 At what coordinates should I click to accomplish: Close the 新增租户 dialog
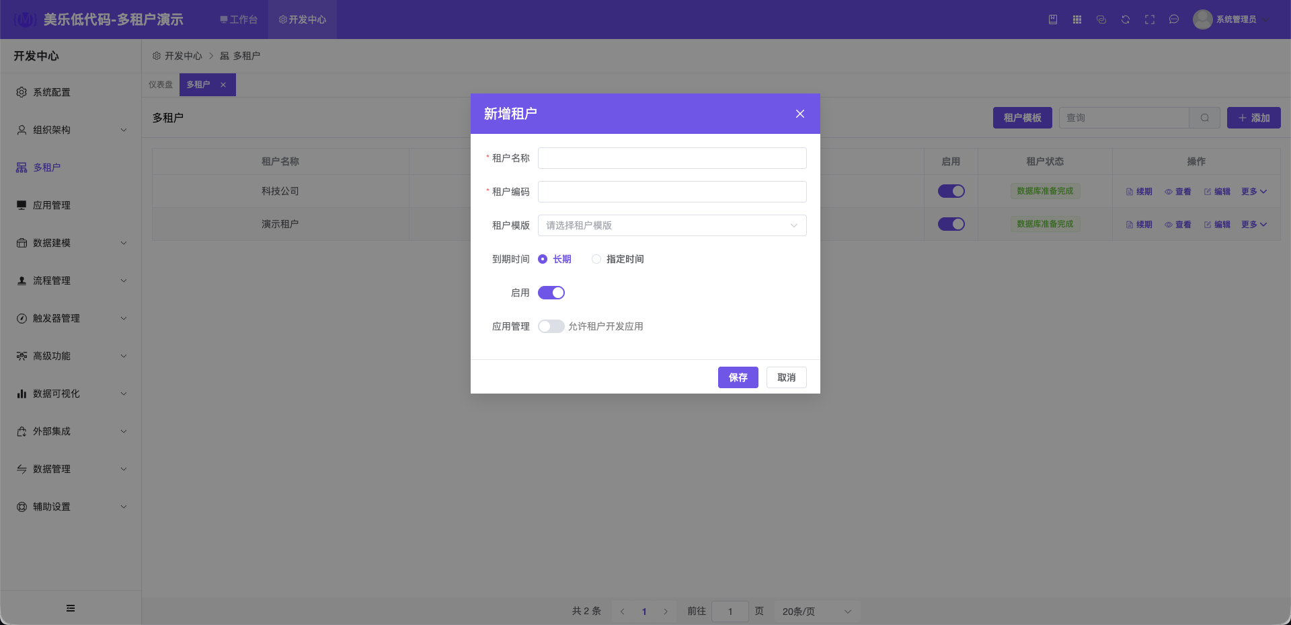(x=799, y=114)
